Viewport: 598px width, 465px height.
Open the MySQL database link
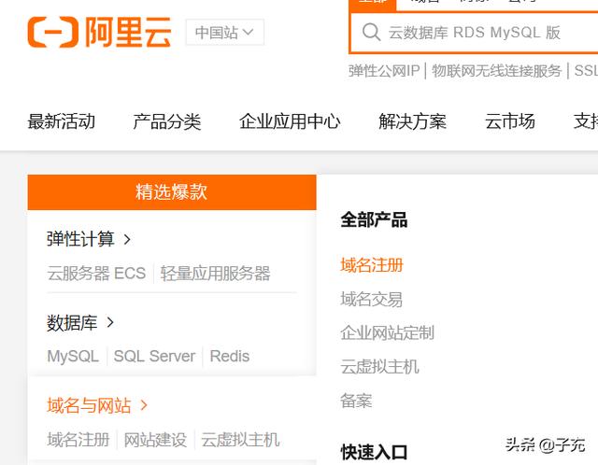pos(73,357)
